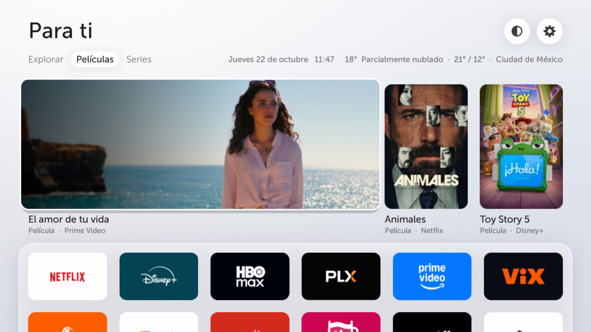
Task: Open the Prime Video app
Action: point(432,276)
